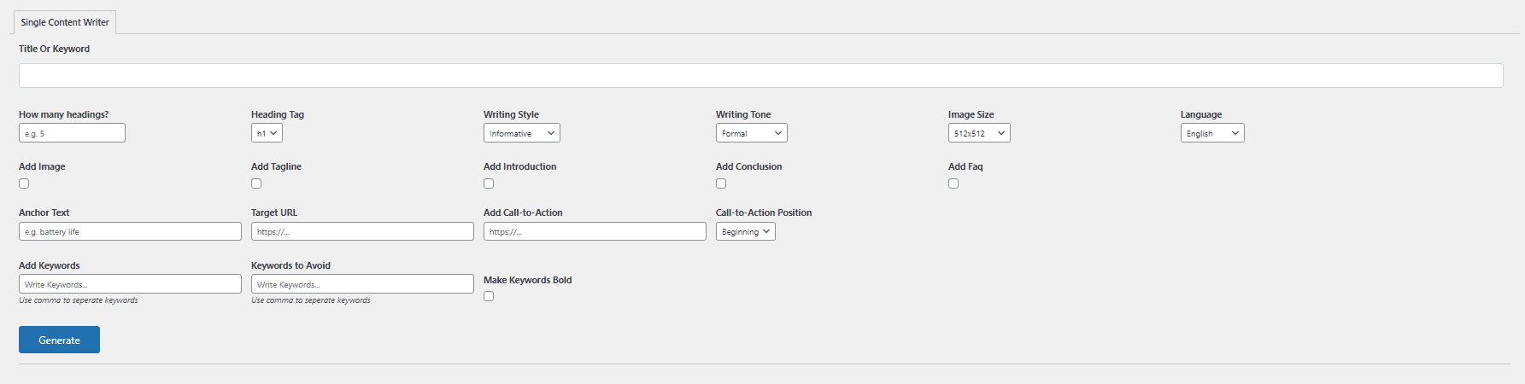Open the Heading Tag dropdown
The height and width of the screenshot is (384, 1525).
click(x=267, y=133)
